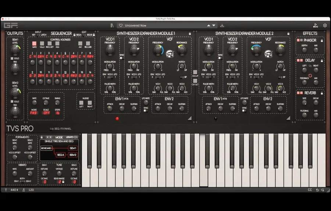The width and height of the screenshot is (331, 211).
Task: Toggle lock on Synthesizer Expander Module 1
Action: point(190,33)
